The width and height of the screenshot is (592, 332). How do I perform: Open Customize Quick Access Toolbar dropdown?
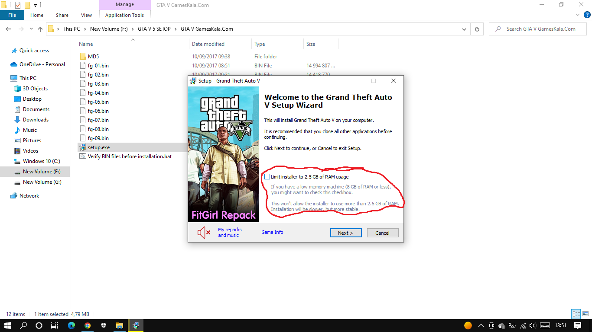(36, 6)
